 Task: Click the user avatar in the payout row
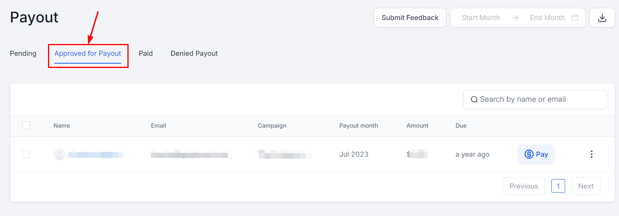tap(59, 154)
